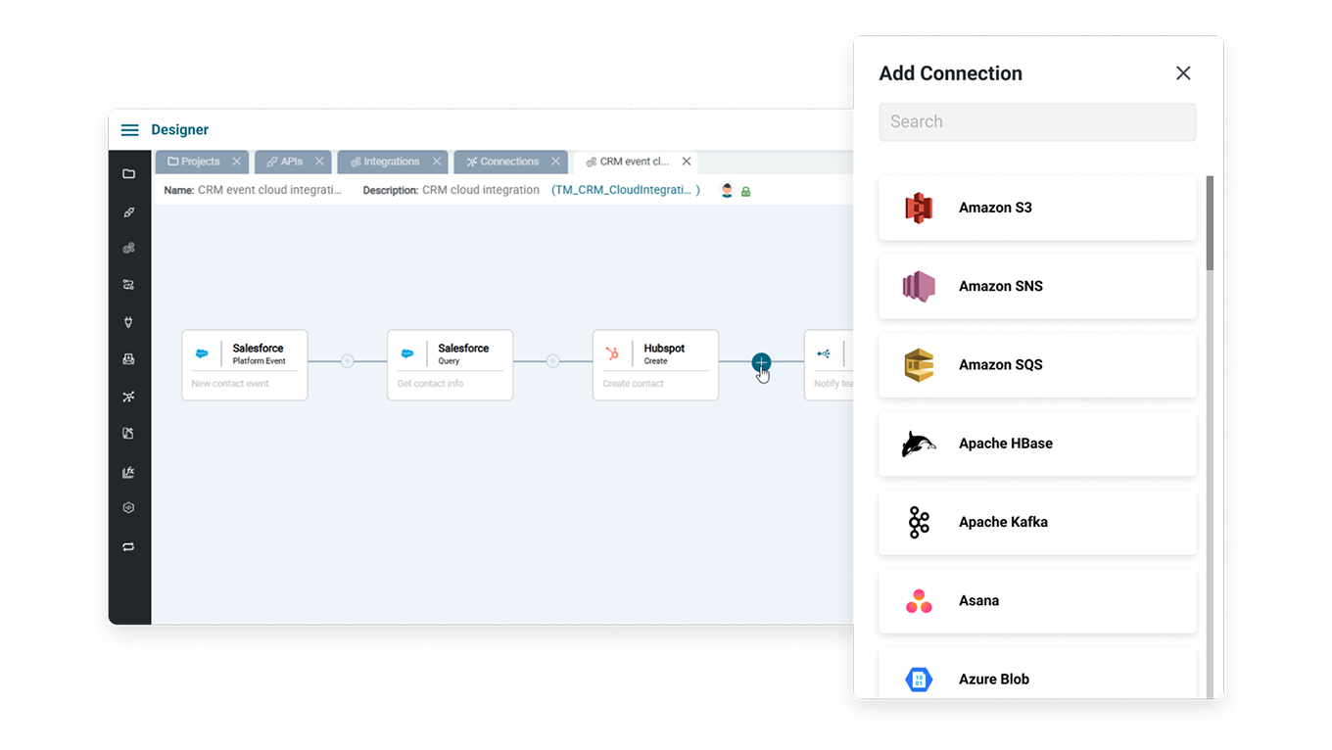Click small plus between Salesforce nodes
Screen dimensions: 1332x750
pyautogui.click(x=347, y=361)
